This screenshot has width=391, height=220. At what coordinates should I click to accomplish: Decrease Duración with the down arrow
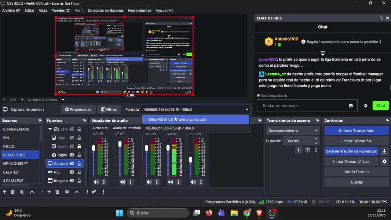pyautogui.click(x=316, y=143)
